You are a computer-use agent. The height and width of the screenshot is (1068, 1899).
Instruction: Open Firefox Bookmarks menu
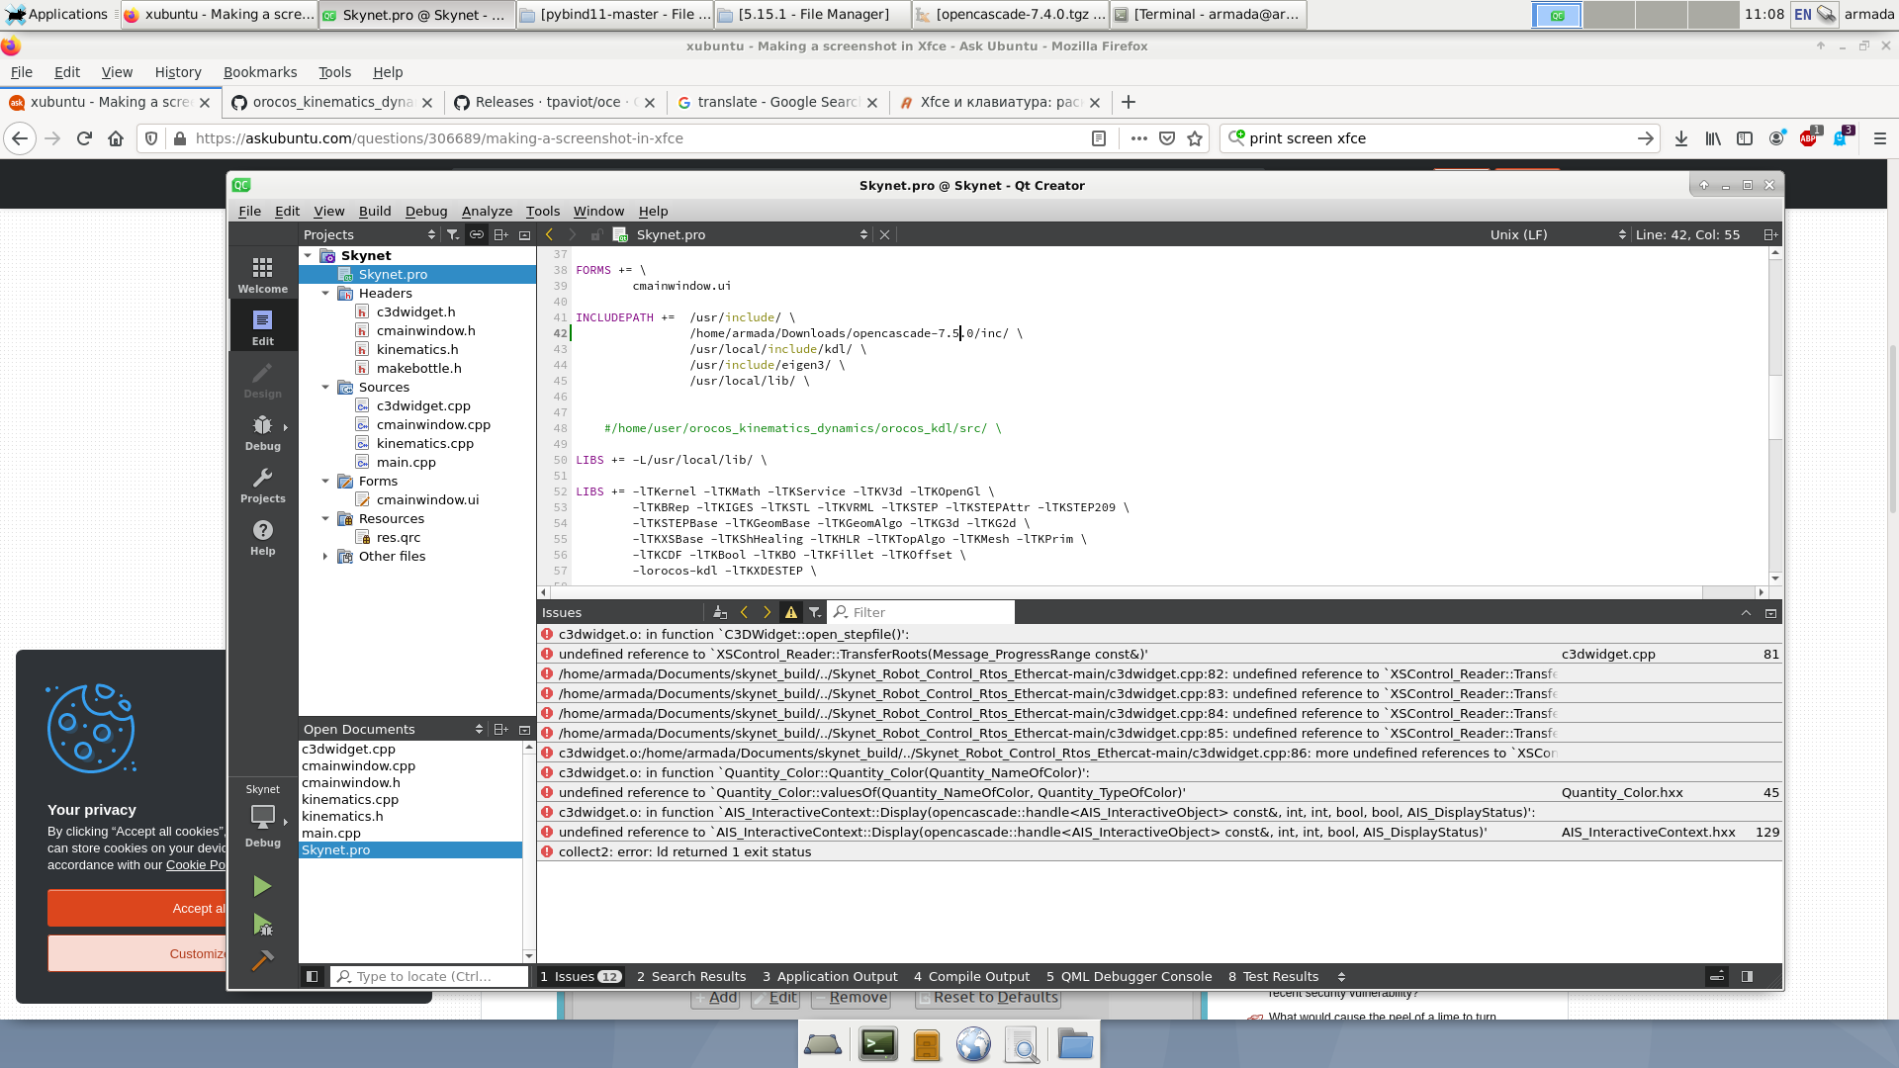tap(260, 72)
